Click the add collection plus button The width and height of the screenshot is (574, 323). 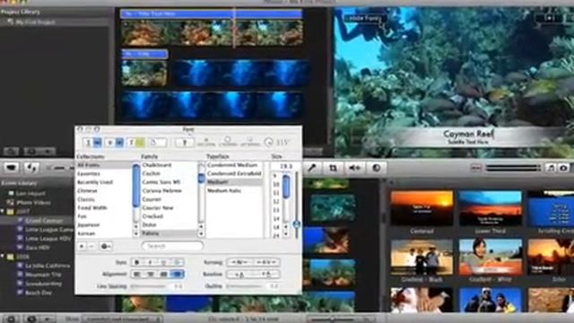pos(82,246)
